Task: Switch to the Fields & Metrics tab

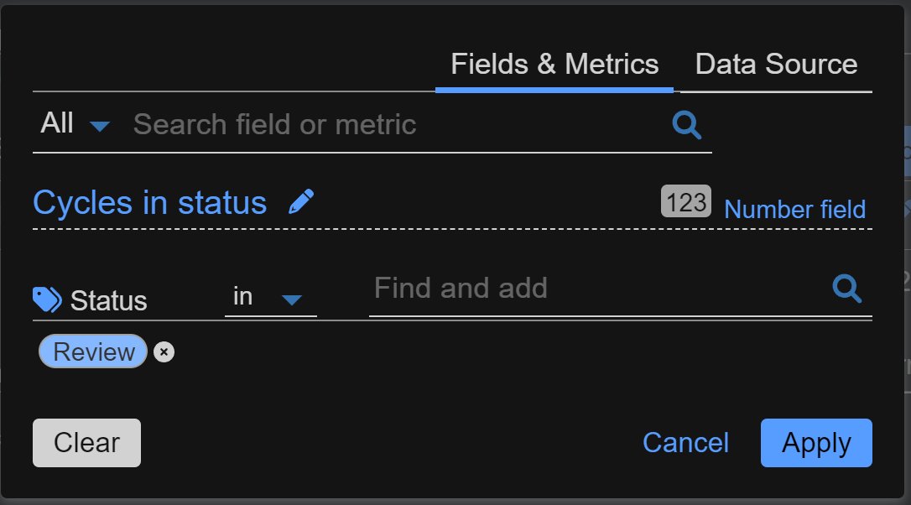Action: pos(554,65)
